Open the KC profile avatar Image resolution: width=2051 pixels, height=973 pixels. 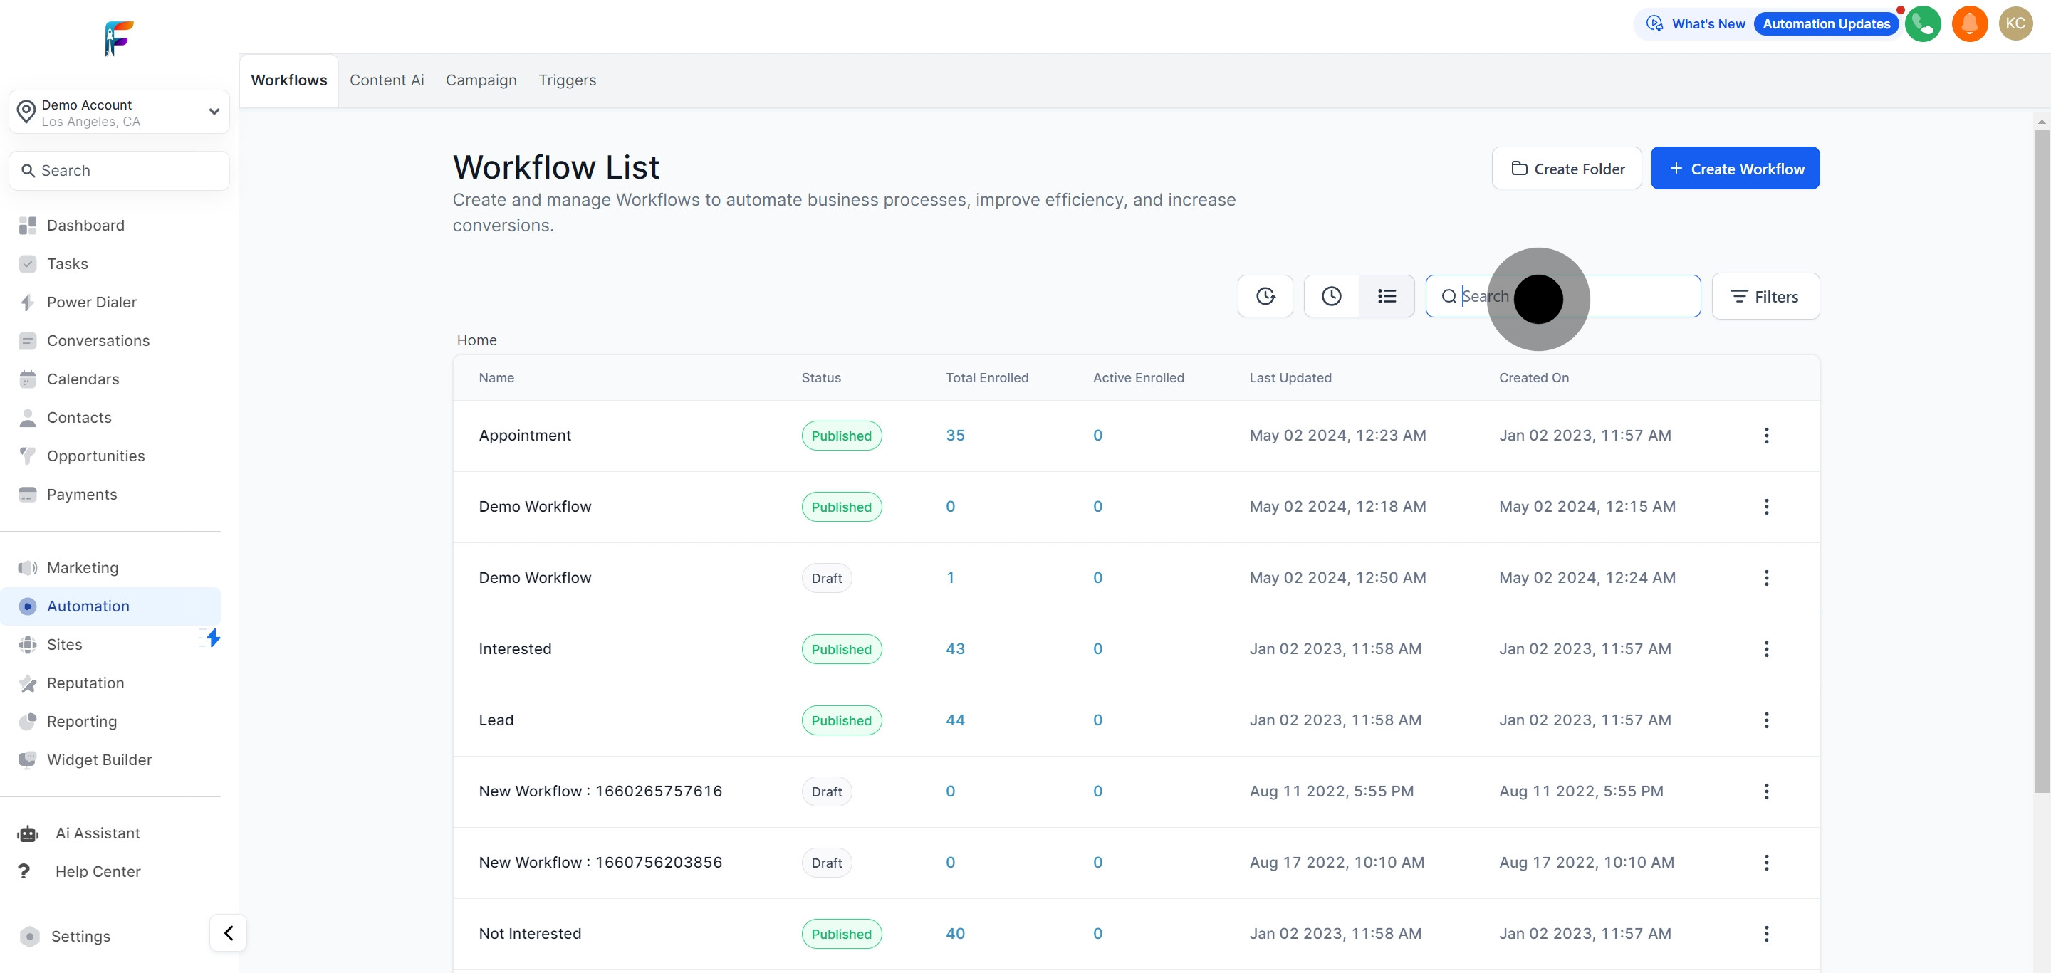tap(2015, 24)
